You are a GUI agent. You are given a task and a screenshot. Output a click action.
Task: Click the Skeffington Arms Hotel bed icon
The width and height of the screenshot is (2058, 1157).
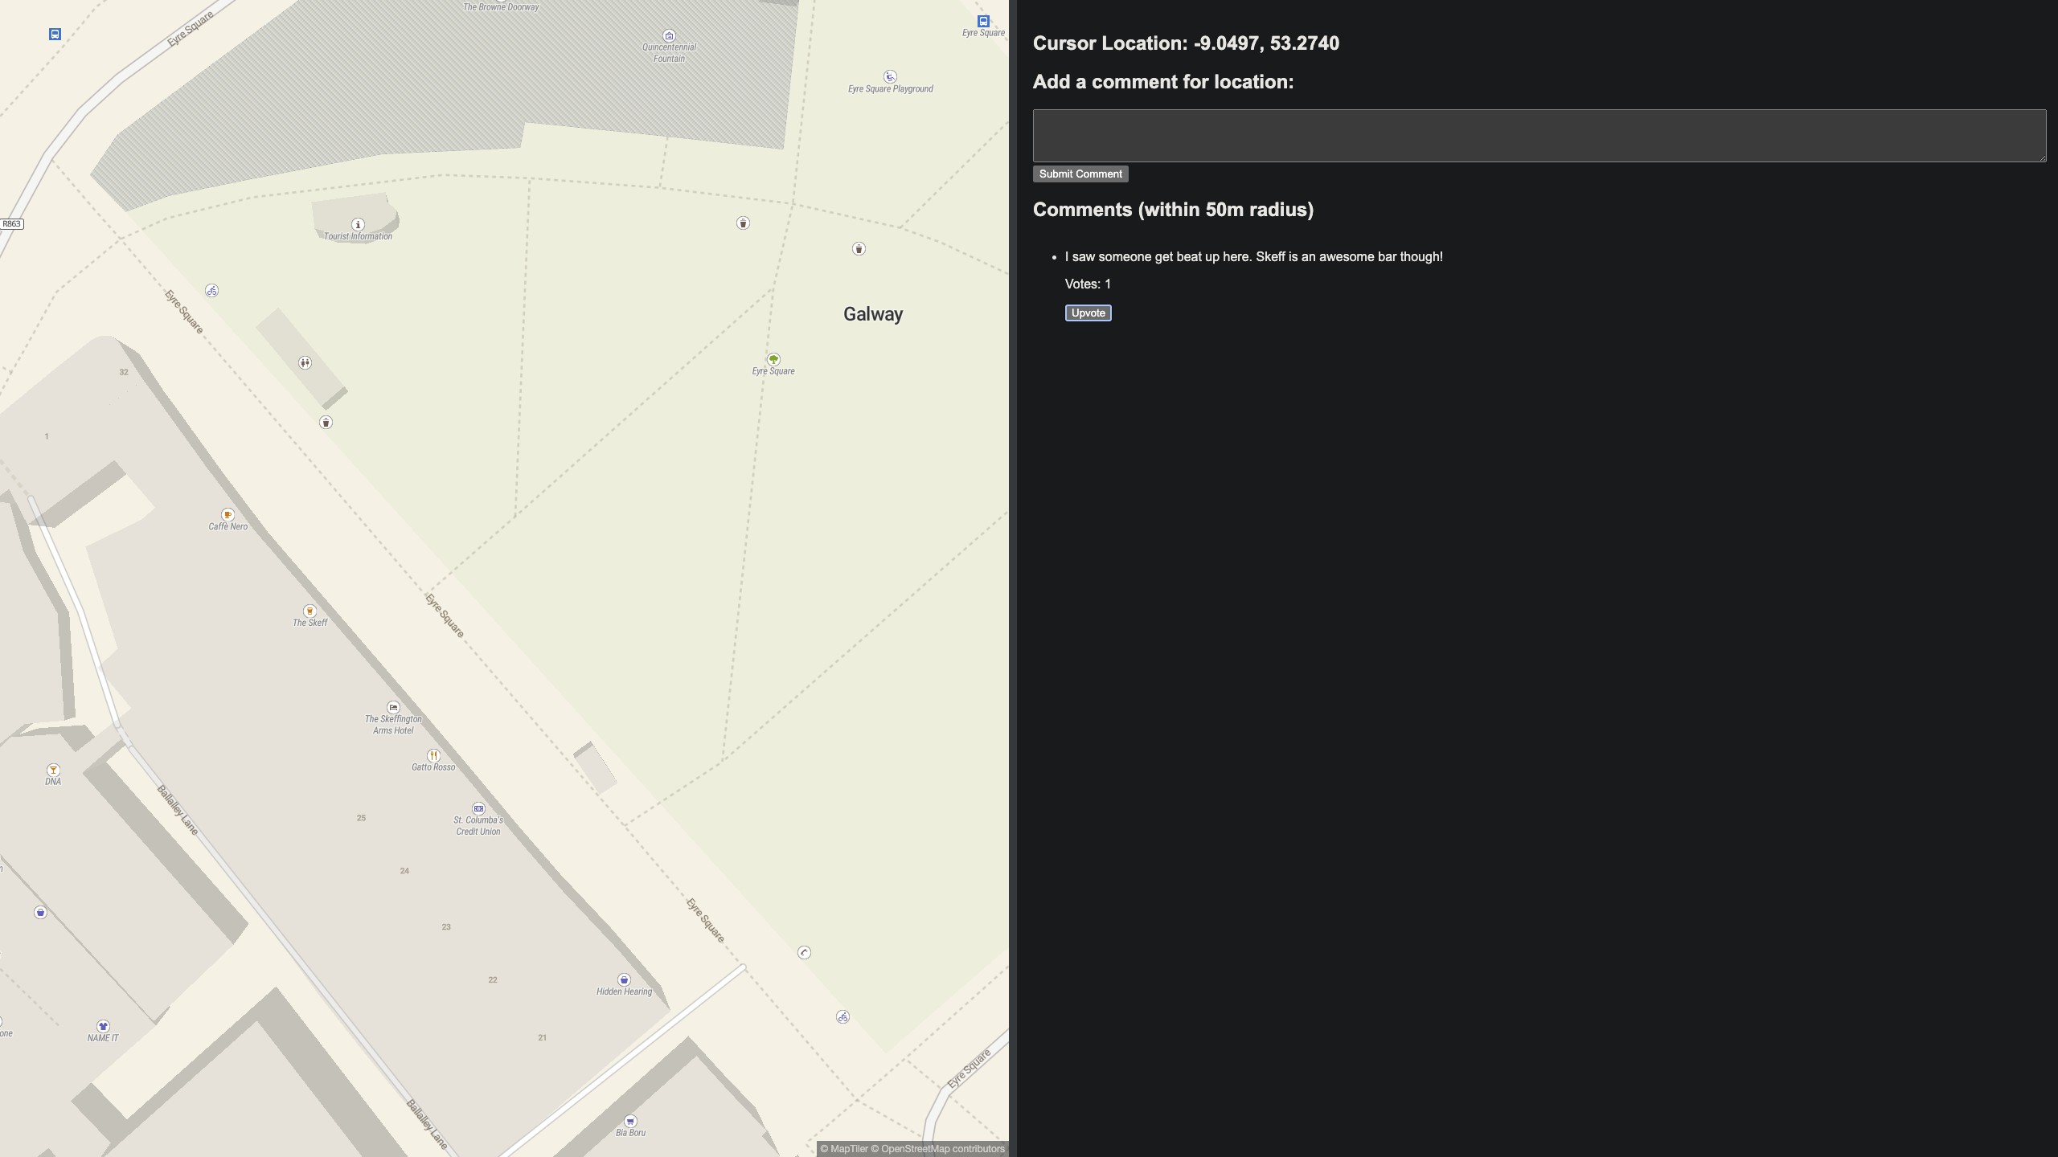(393, 708)
